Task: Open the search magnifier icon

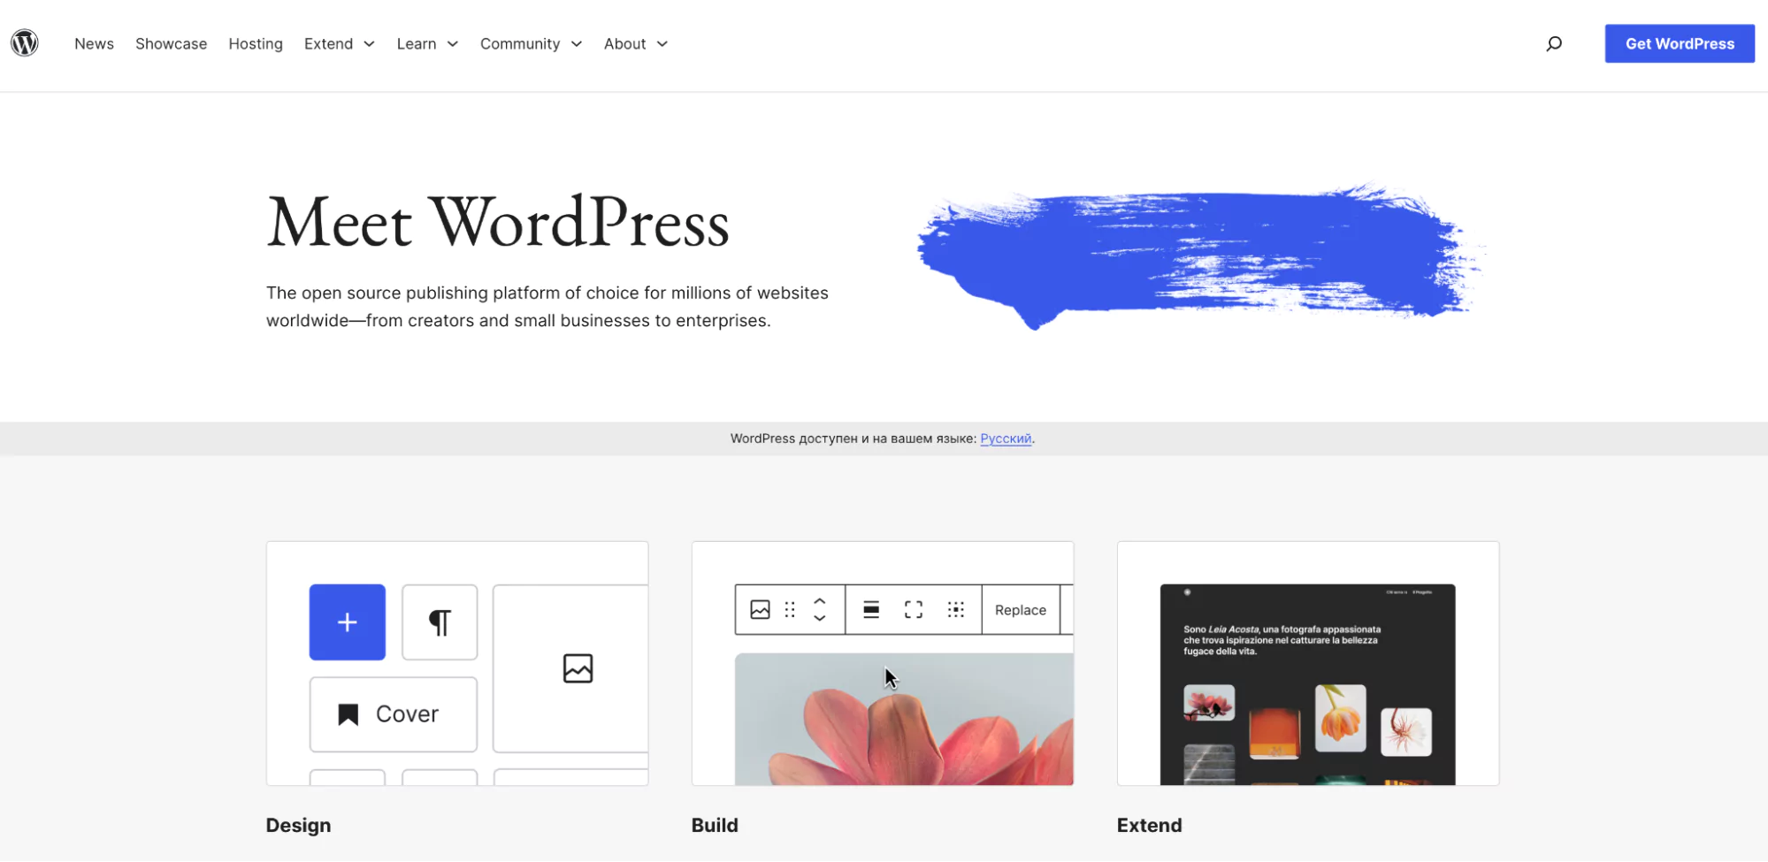Action: coord(1554,43)
